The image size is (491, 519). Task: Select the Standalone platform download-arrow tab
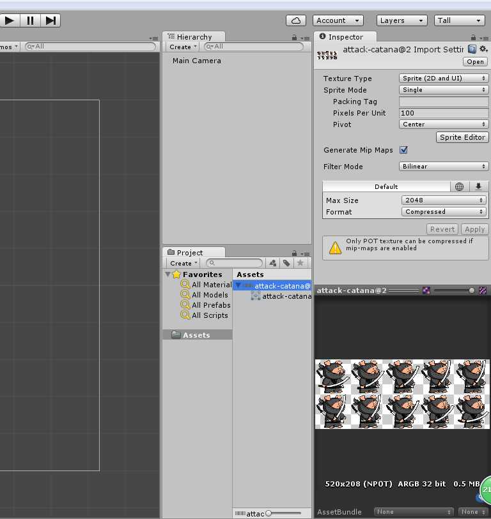(x=478, y=186)
